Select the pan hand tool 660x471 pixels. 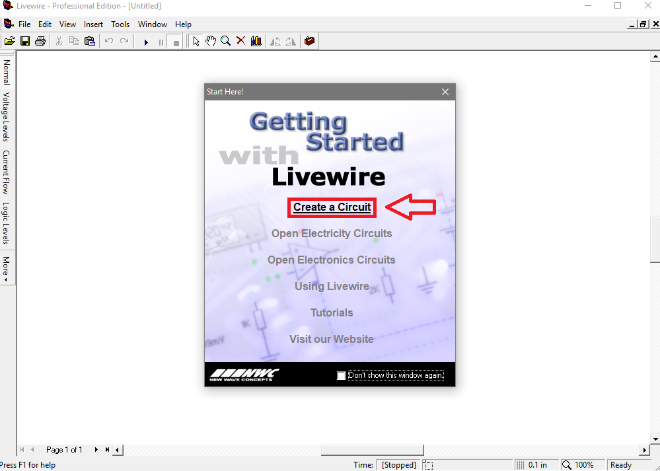click(x=211, y=40)
